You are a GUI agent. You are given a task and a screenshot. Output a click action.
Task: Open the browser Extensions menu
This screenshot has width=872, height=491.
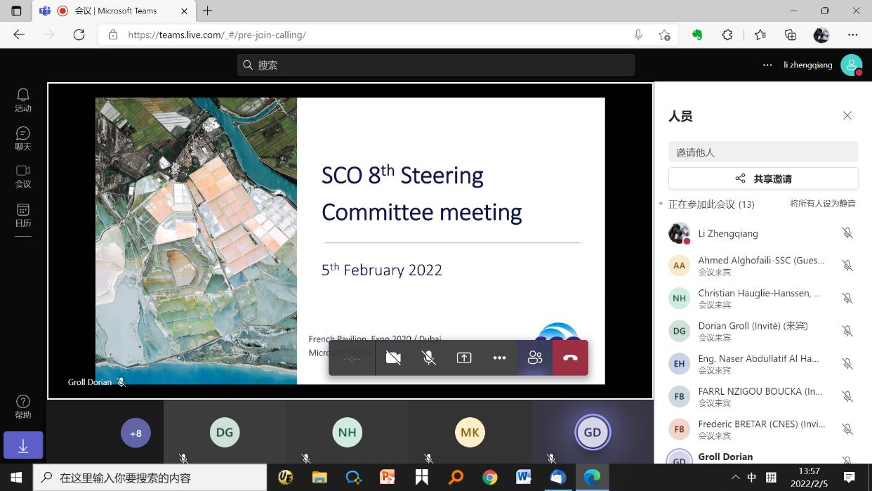727,34
